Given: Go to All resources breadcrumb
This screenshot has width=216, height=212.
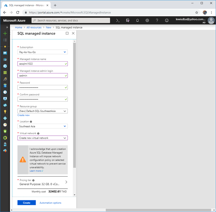Looking at the screenshot, I should tap(34, 27).
